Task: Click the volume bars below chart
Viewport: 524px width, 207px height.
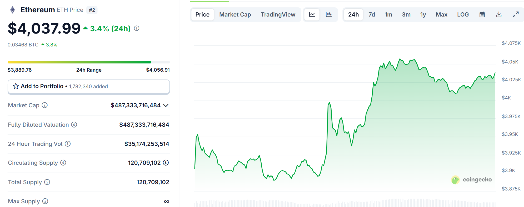Action: pos(345,203)
